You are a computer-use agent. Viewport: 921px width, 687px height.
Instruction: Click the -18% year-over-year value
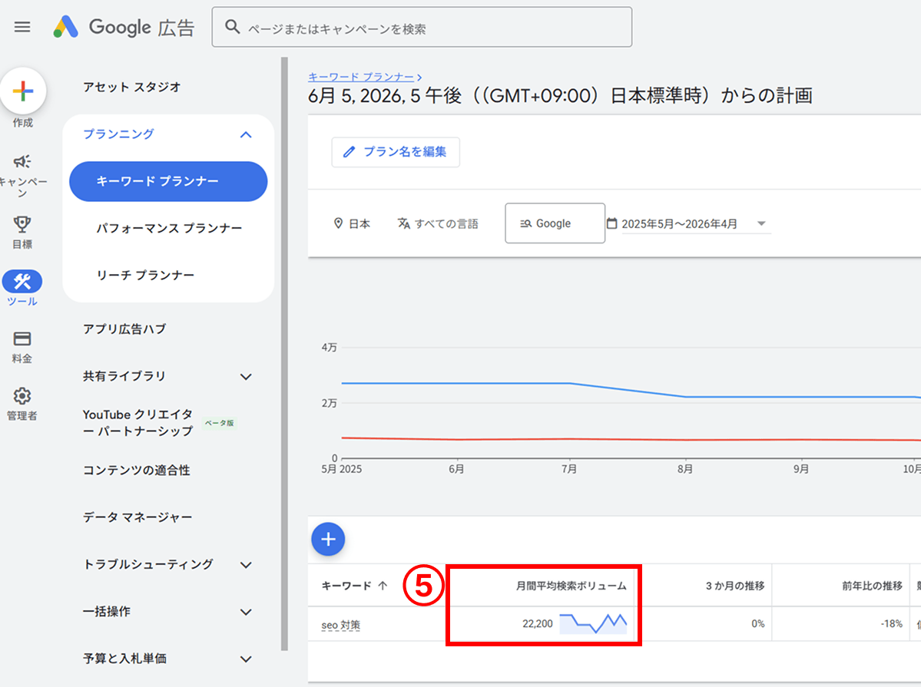click(x=892, y=623)
